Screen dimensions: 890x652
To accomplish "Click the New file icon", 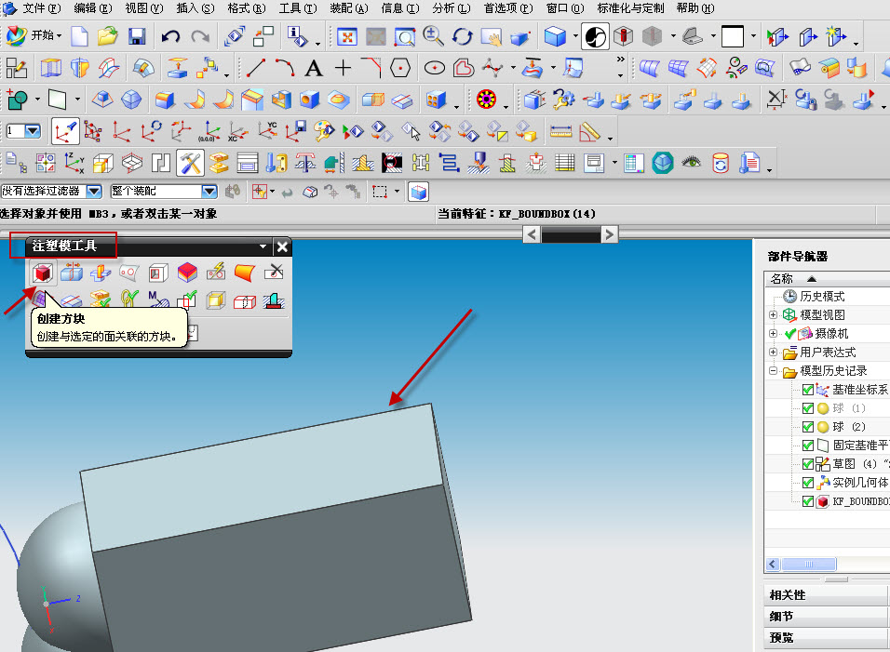I will 79,37.
